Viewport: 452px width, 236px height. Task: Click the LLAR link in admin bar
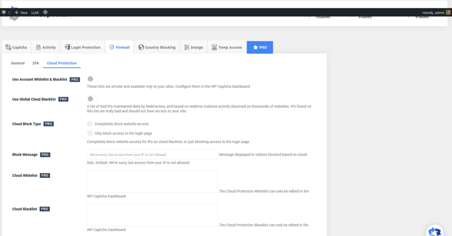(x=35, y=12)
